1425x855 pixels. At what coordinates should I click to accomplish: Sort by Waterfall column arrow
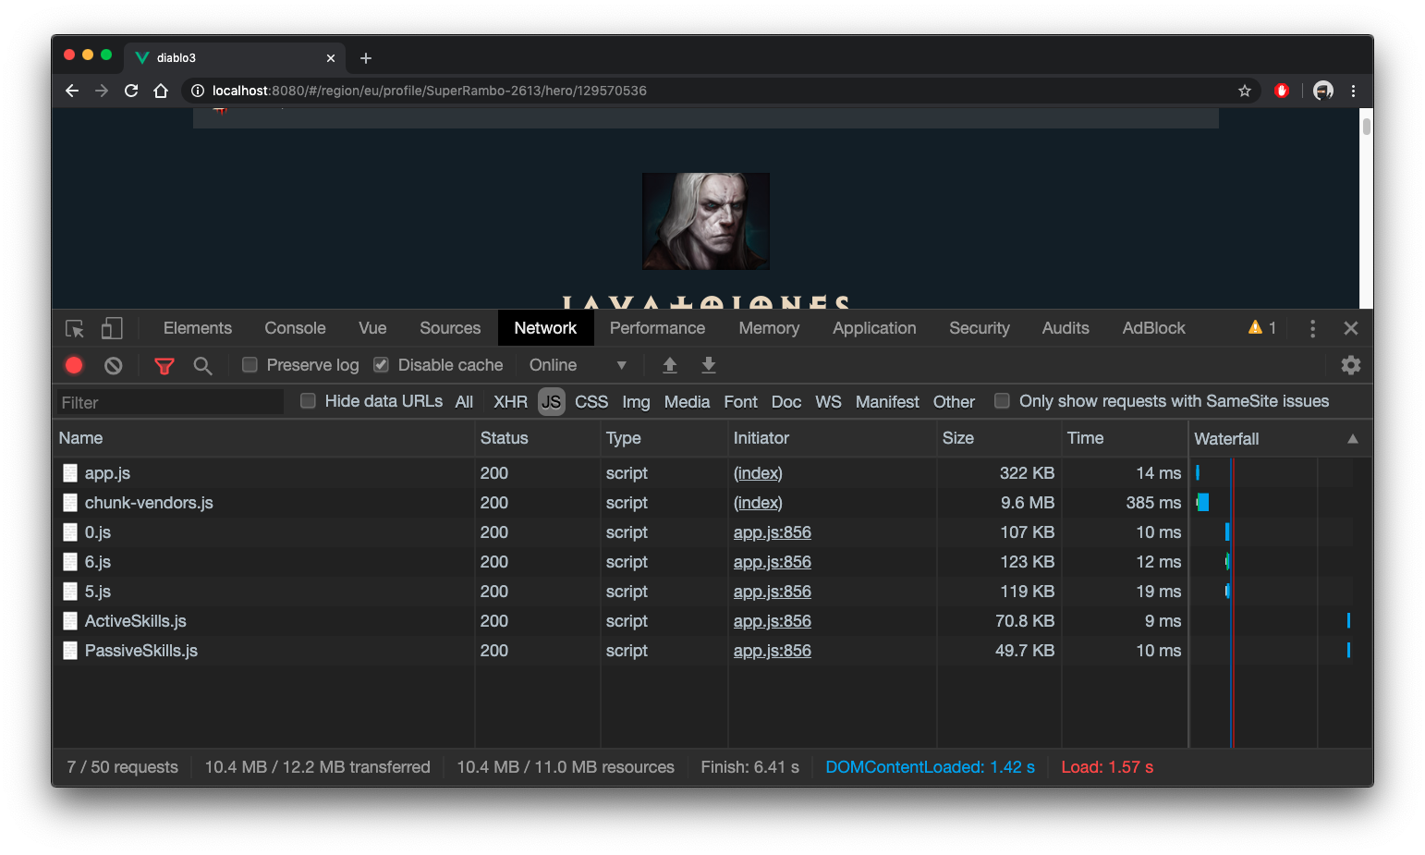click(1353, 439)
